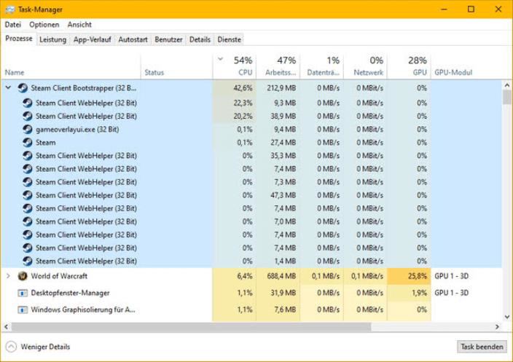Switch to the App-Verlauf tab
The width and height of the screenshot is (513, 362).
93,39
